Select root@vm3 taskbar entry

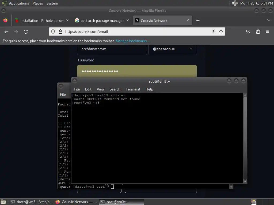coord(122,202)
